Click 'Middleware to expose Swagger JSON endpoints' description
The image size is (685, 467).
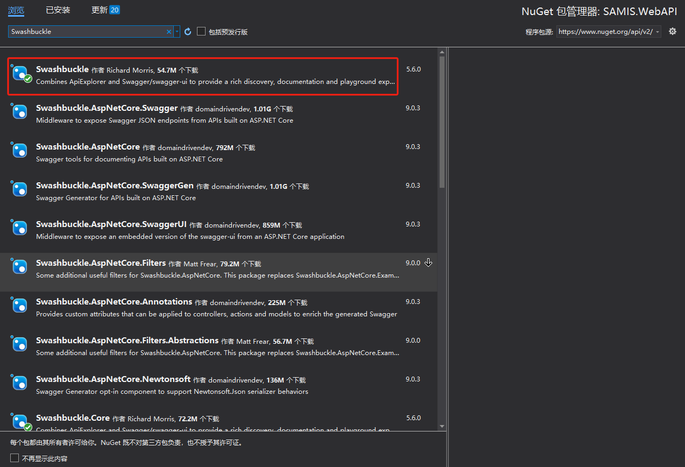click(x=165, y=121)
